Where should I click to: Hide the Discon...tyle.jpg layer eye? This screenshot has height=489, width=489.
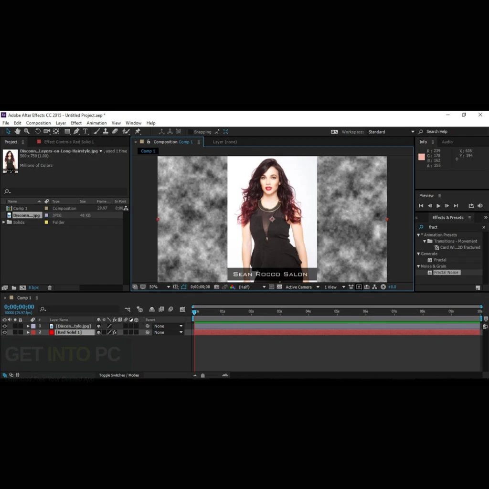coord(4,326)
